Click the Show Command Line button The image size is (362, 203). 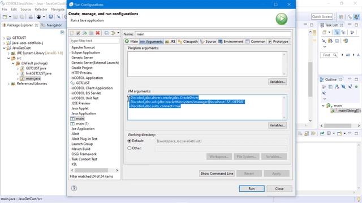(217, 173)
